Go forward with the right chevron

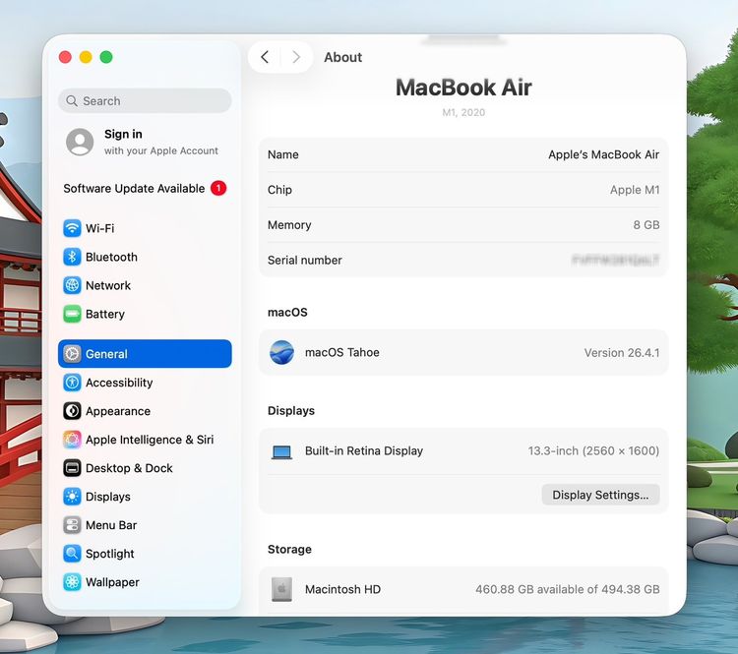pyautogui.click(x=296, y=57)
